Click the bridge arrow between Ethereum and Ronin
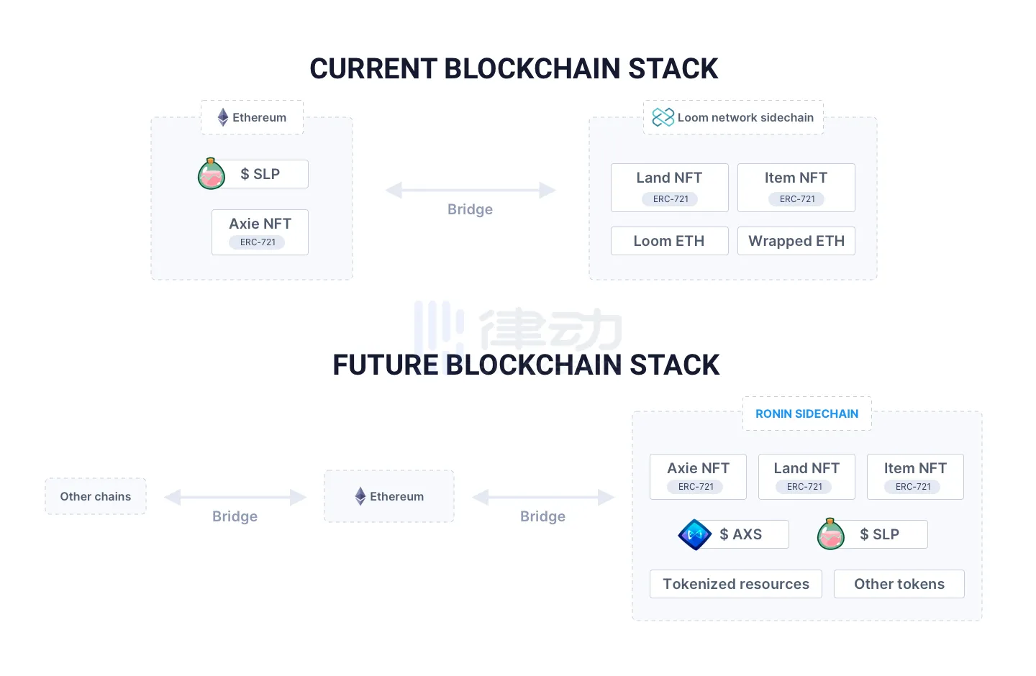The image size is (1036, 676). point(543,497)
